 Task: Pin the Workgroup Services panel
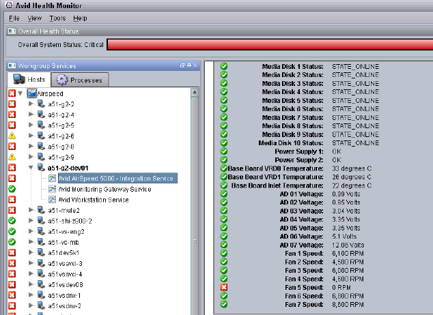(x=189, y=65)
